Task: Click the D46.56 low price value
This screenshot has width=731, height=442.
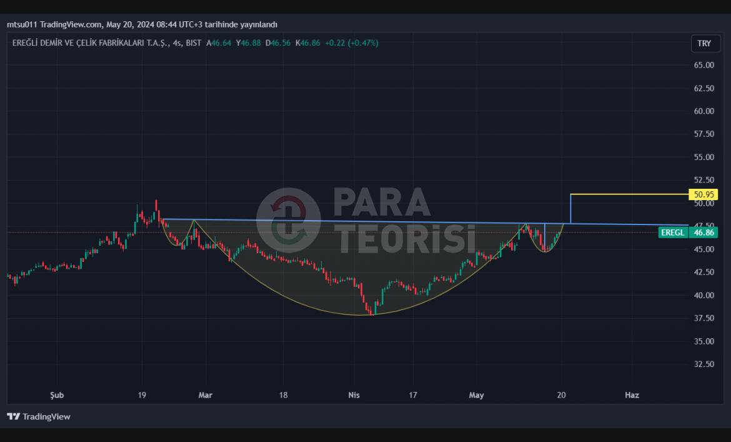Action: pyautogui.click(x=278, y=43)
